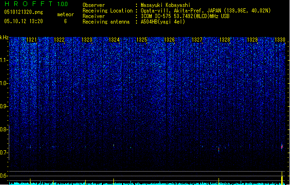
Task: Click the meteor count label
Action: (x=65, y=14)
